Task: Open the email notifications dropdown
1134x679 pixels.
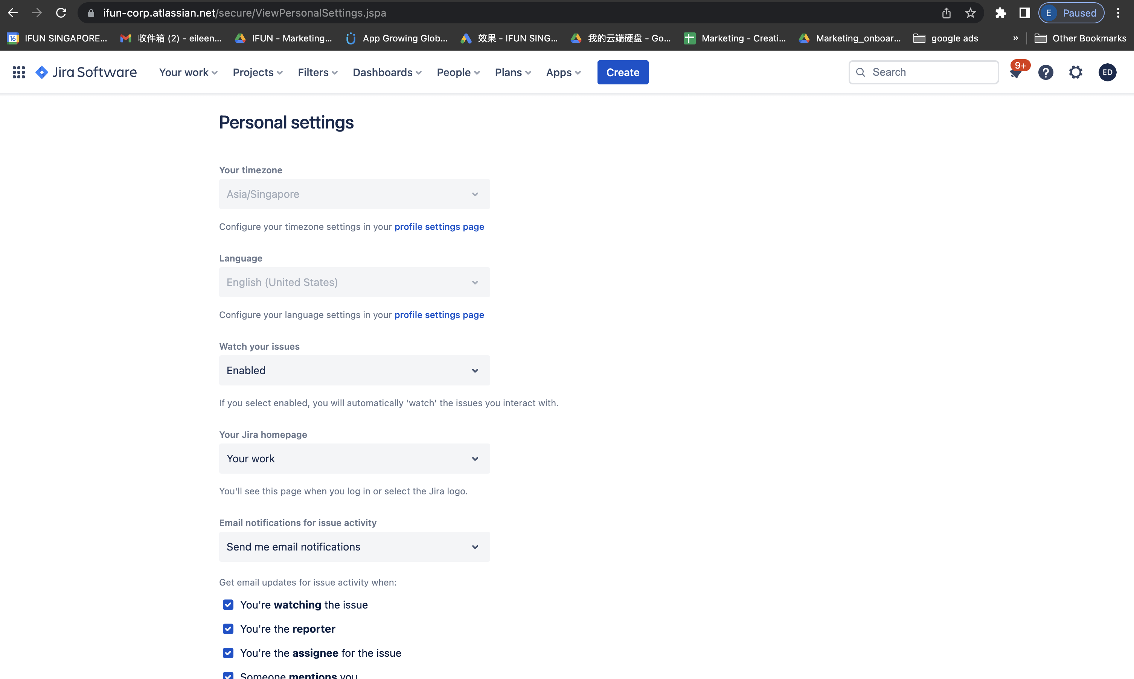Action: coord(354,547)
